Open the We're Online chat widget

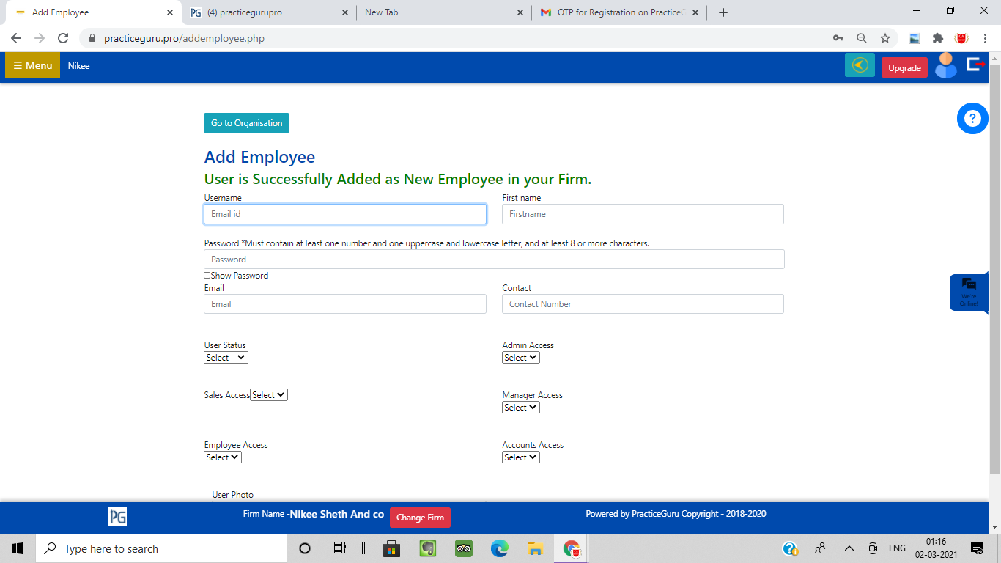coord(969,292)
